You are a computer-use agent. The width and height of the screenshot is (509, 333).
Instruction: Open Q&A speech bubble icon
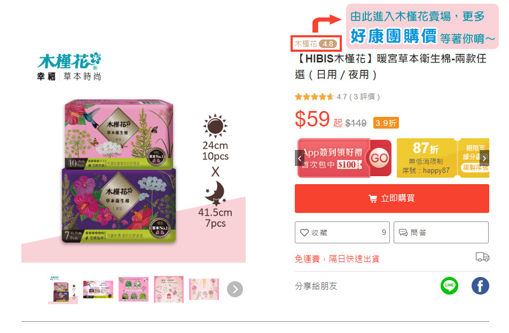tap(403, 233)
